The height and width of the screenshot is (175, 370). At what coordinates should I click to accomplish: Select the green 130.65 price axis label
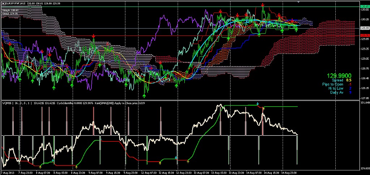pyautogui.click(x=364, y=7)
